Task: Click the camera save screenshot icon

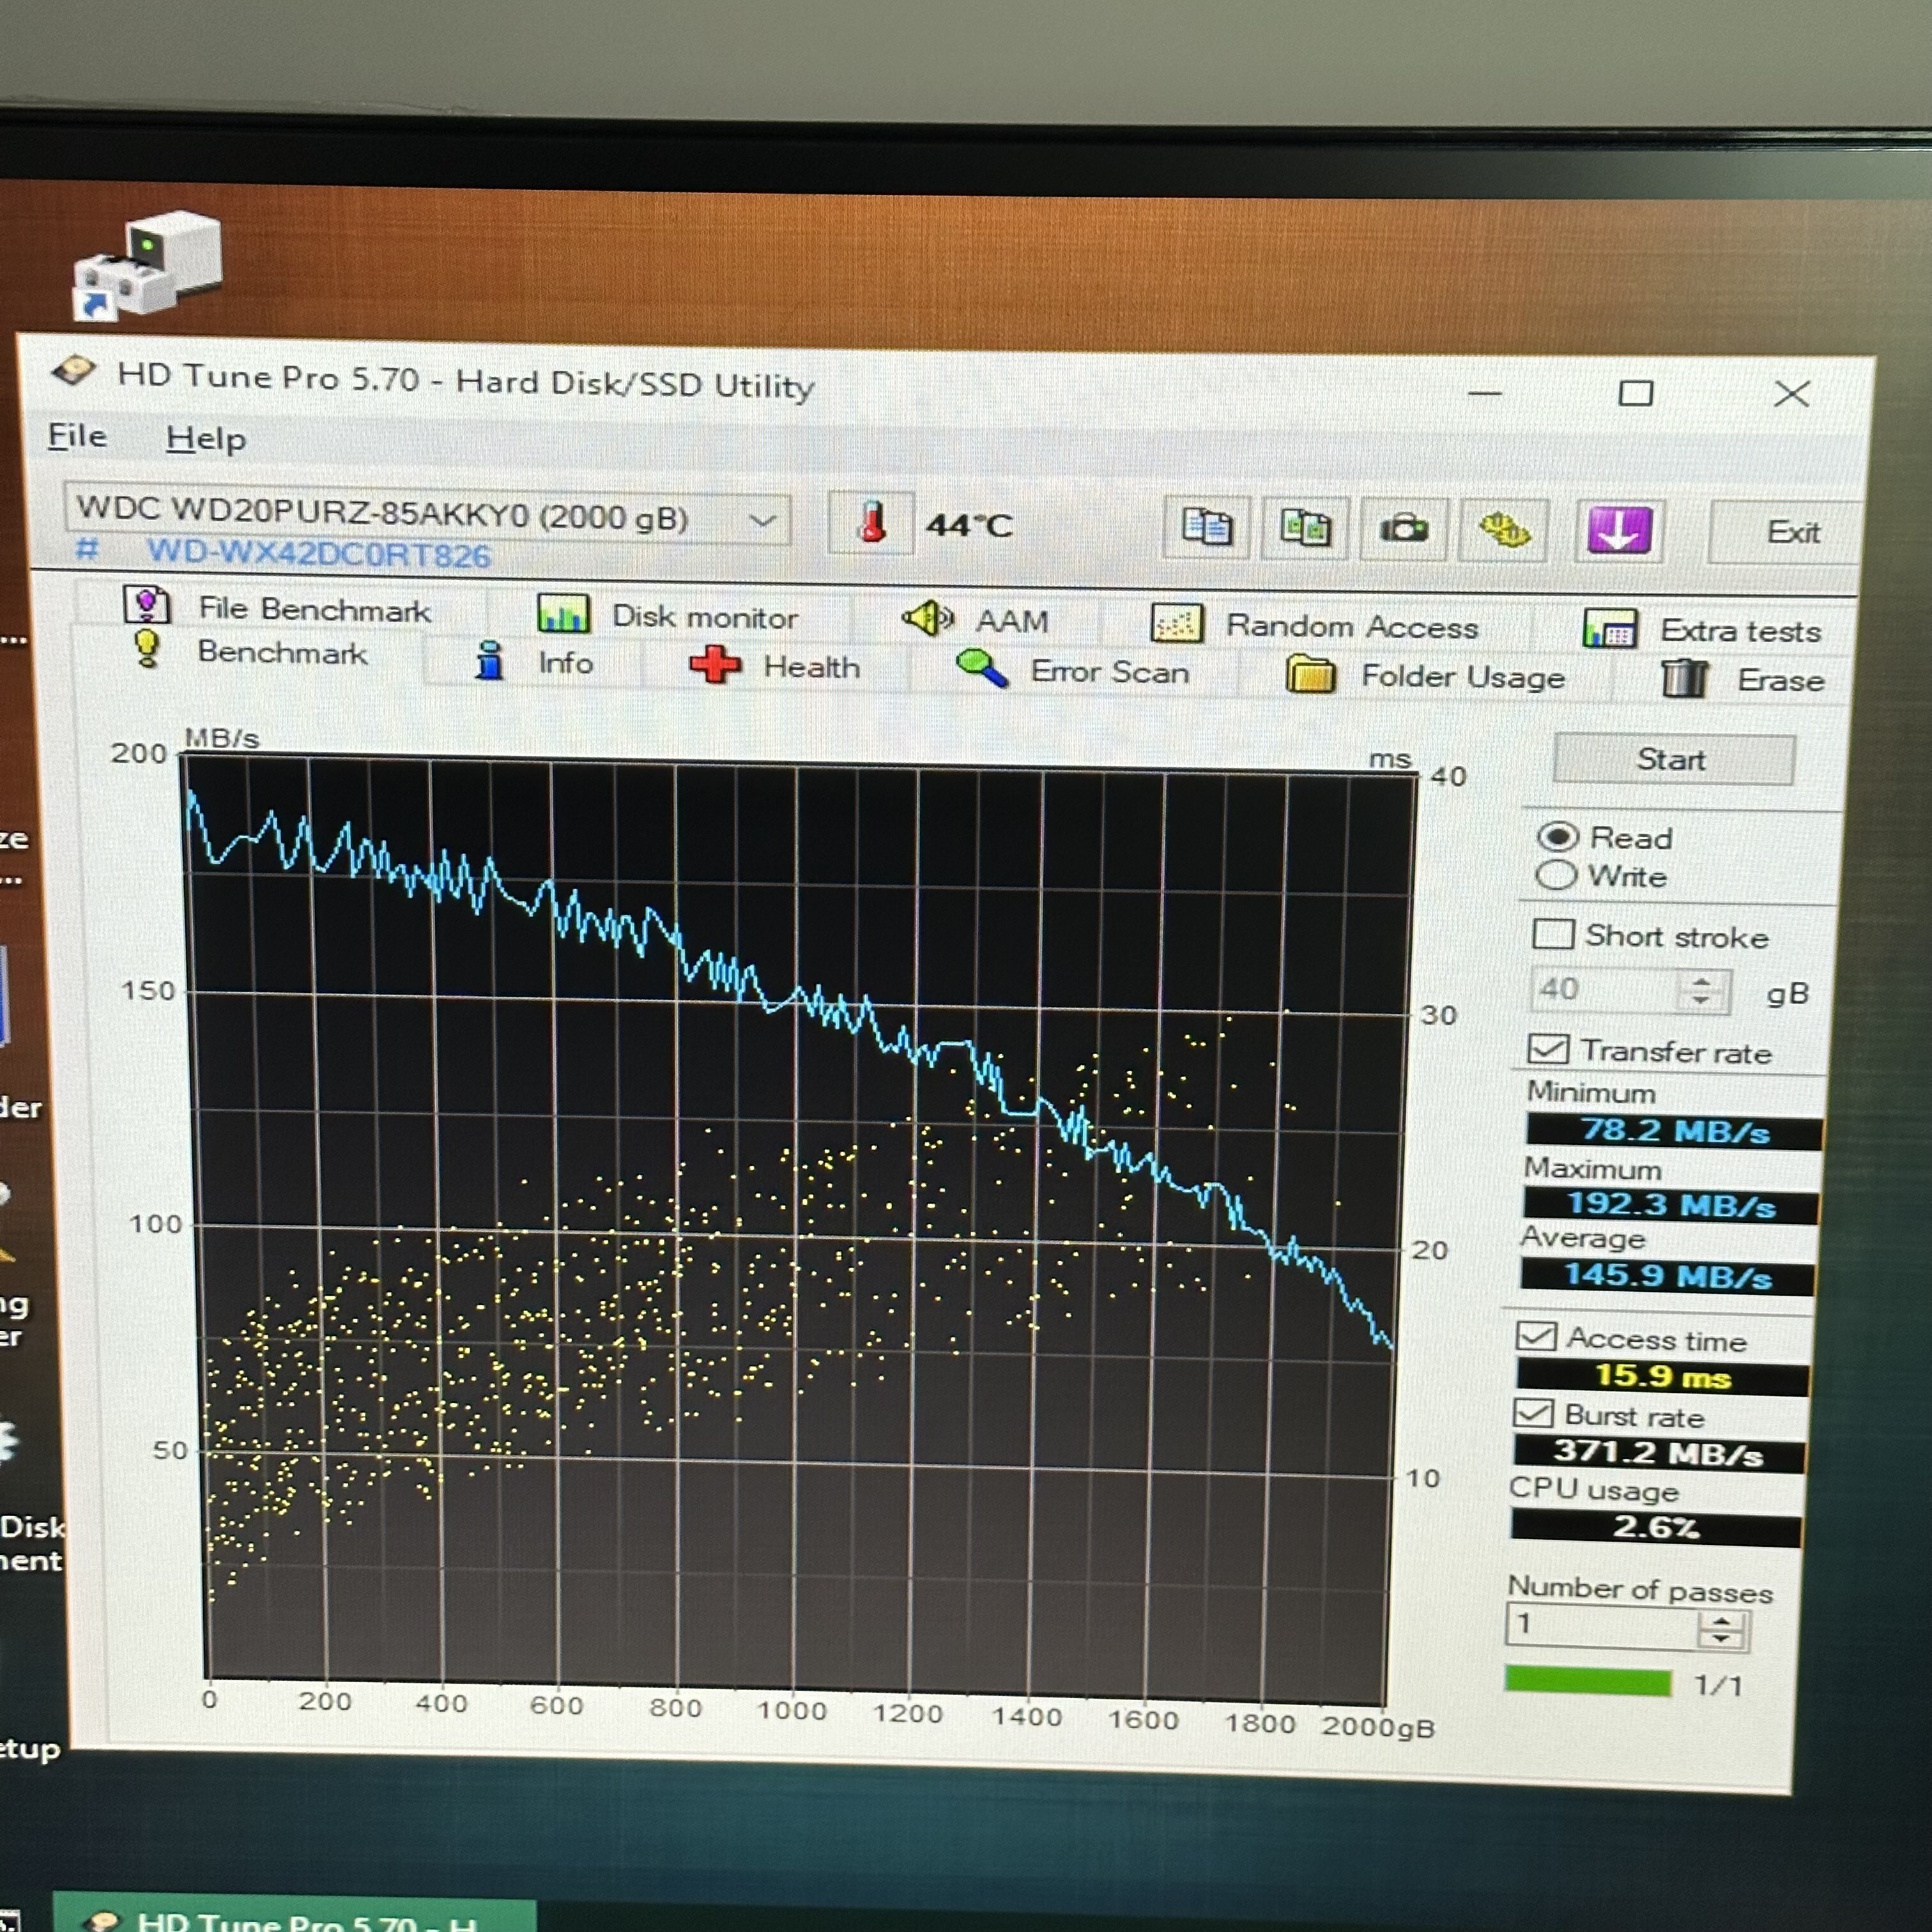Action: 1404,528
